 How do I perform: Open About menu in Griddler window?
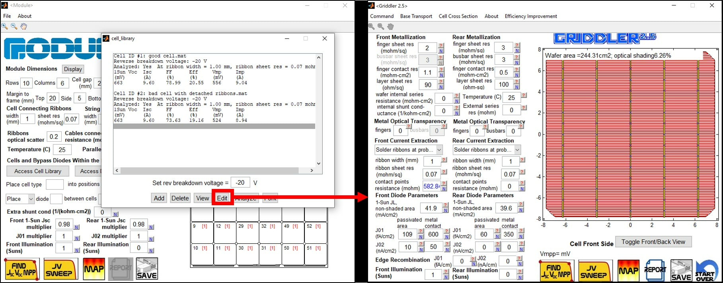(x=491, y=16)
